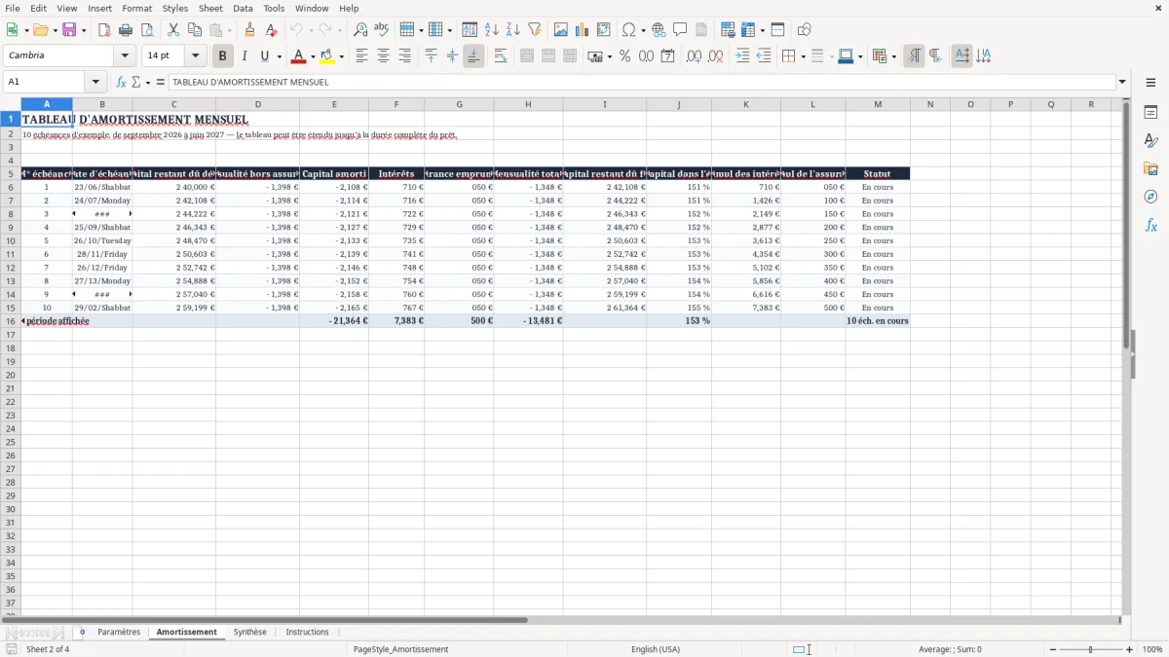Expand the font name dropdown
The image size is (1169, 657).
click(125, 56)
